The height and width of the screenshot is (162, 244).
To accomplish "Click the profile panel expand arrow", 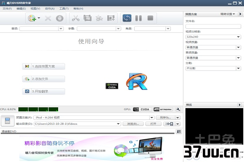I will coord(240,14).
